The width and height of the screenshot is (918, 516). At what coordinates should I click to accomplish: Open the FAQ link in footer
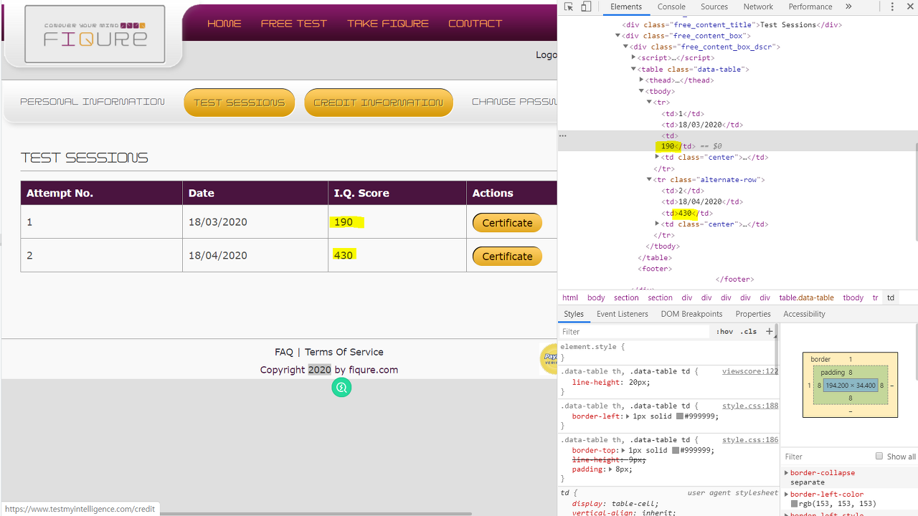point(284,352)
